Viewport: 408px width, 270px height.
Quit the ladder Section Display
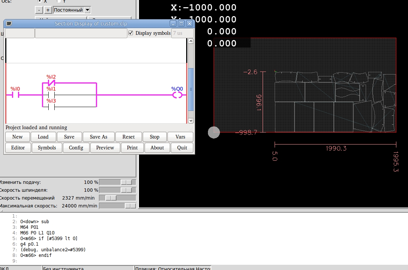coord(182,148)
